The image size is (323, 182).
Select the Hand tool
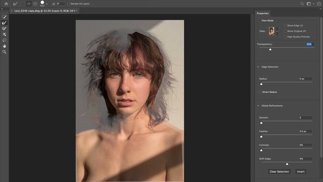tap(5, 46)
